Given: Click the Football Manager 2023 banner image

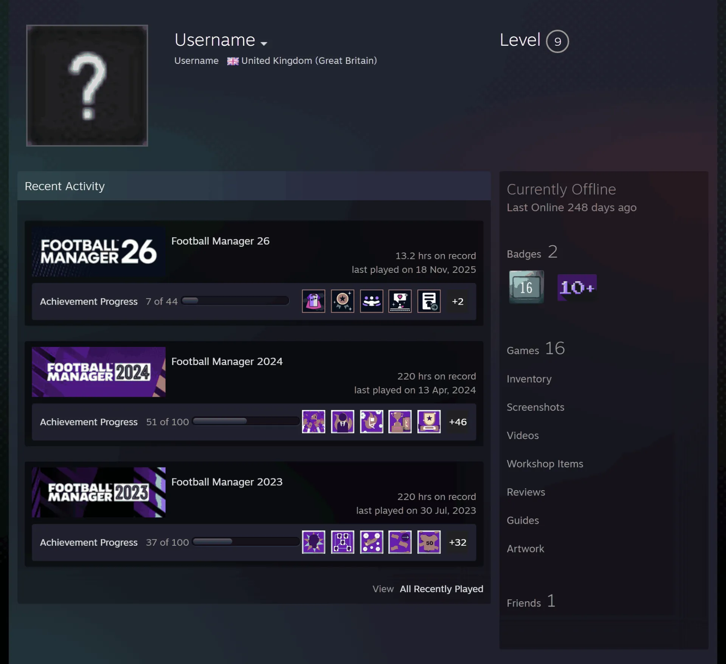Looking at the screenshot, I should pos(99,492).
